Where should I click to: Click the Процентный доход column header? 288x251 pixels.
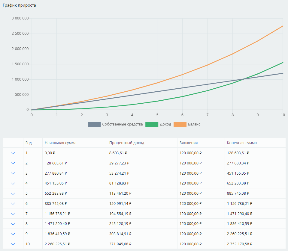[127, 143]
